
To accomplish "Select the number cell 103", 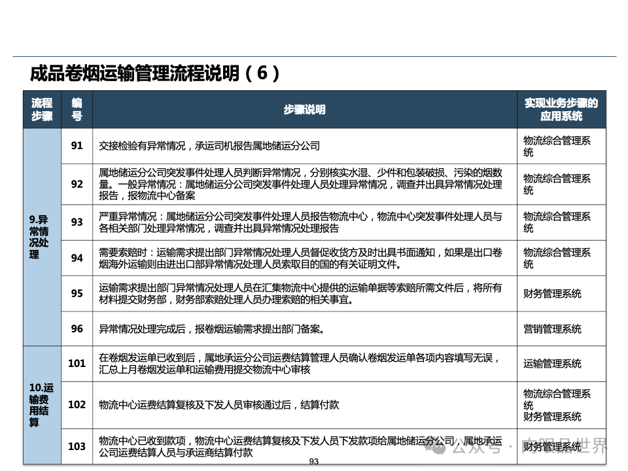I will pos(77,447).
